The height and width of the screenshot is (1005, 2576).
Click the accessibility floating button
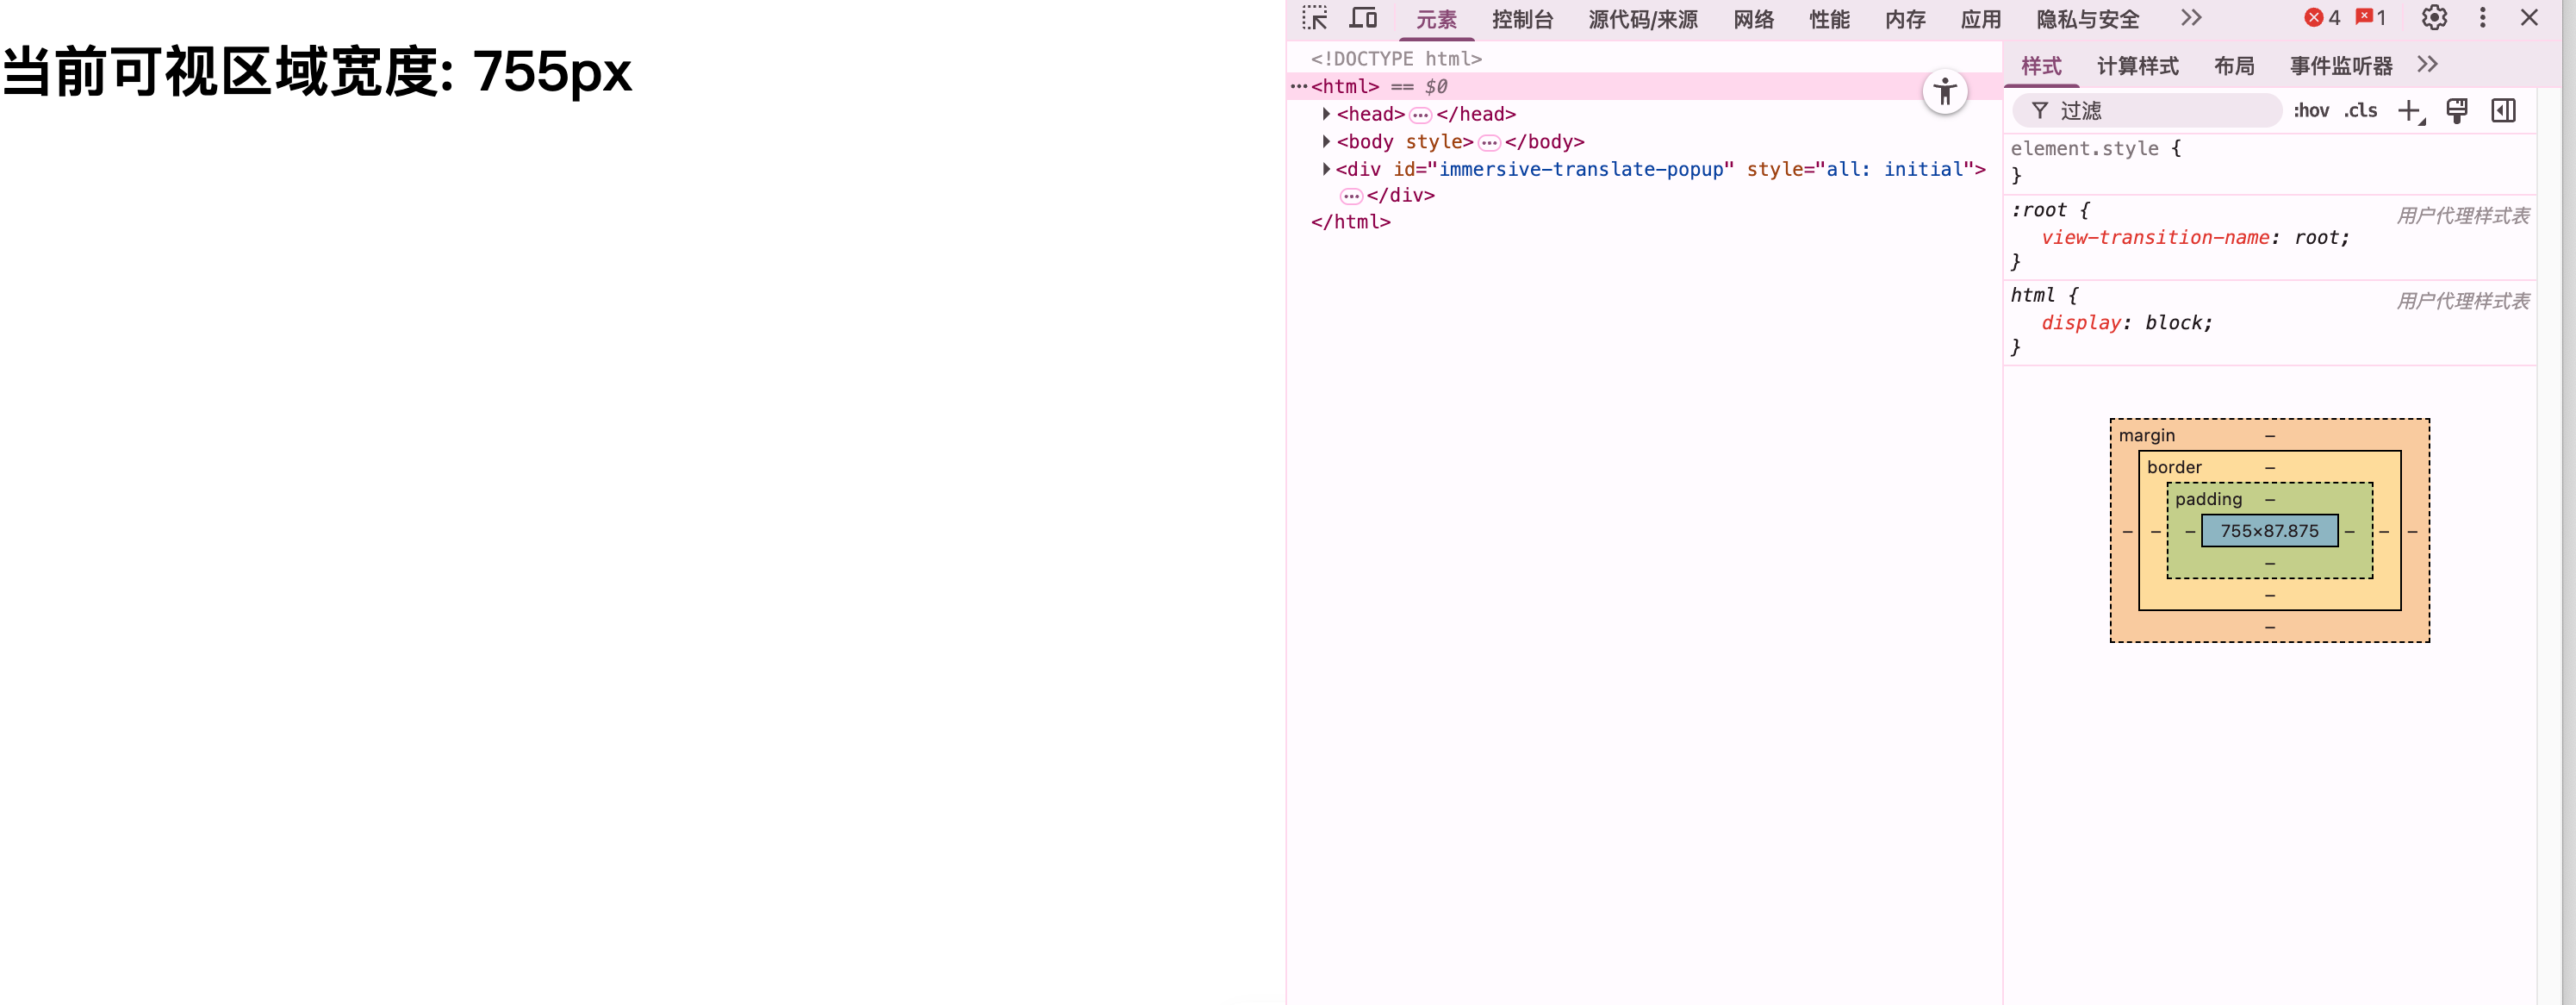click(x=1944, y=93)
